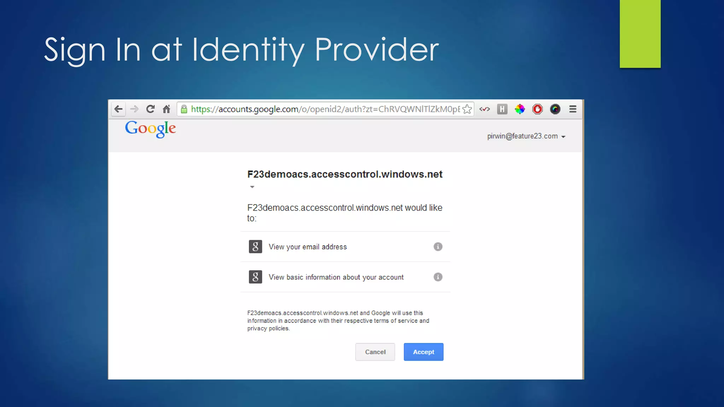Reload the page with the refresh icon
The width and height of the screenshot is (724, 407).
pos(150,109)
